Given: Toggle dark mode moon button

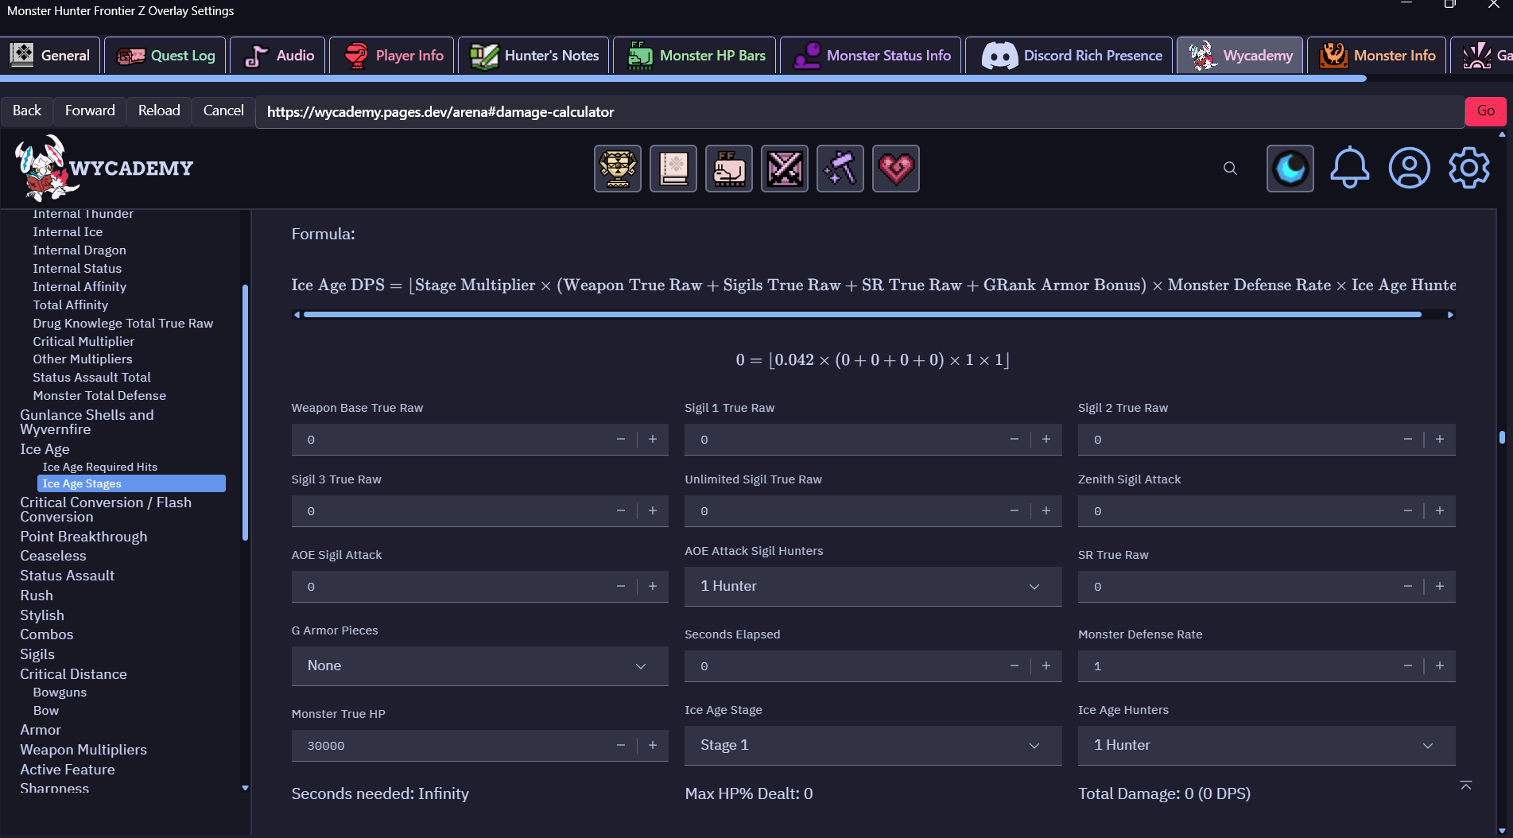Looking at the screenshot, I should coord(1290,169).
